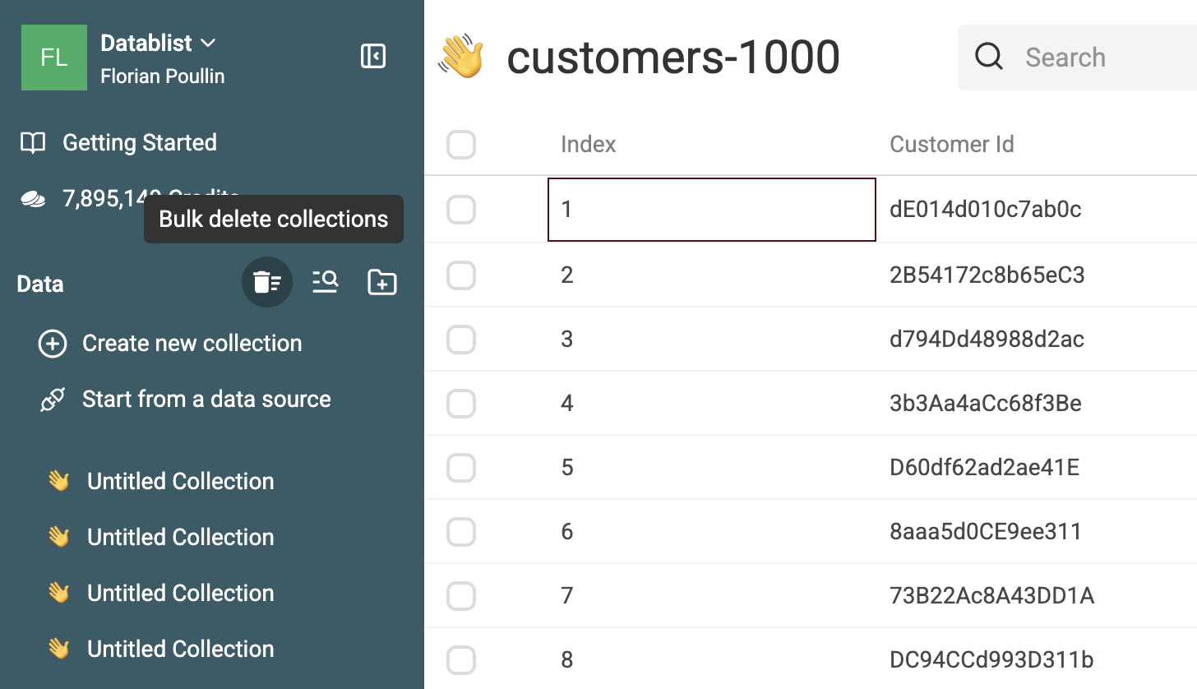Select the highlighted Index cell containing 1

[x=712, y=210]
